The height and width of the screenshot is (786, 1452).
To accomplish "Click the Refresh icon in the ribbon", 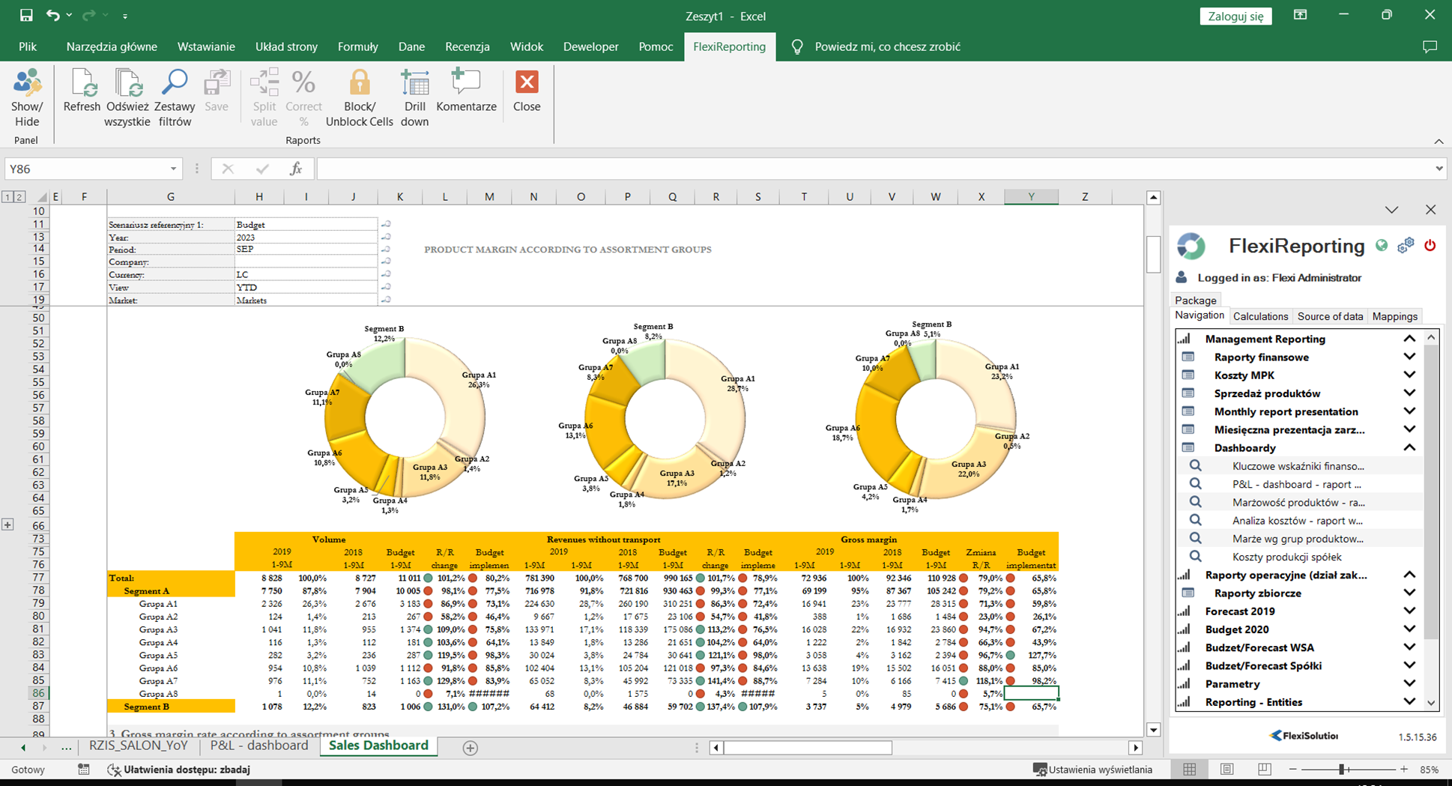I will tap(82, 83).
